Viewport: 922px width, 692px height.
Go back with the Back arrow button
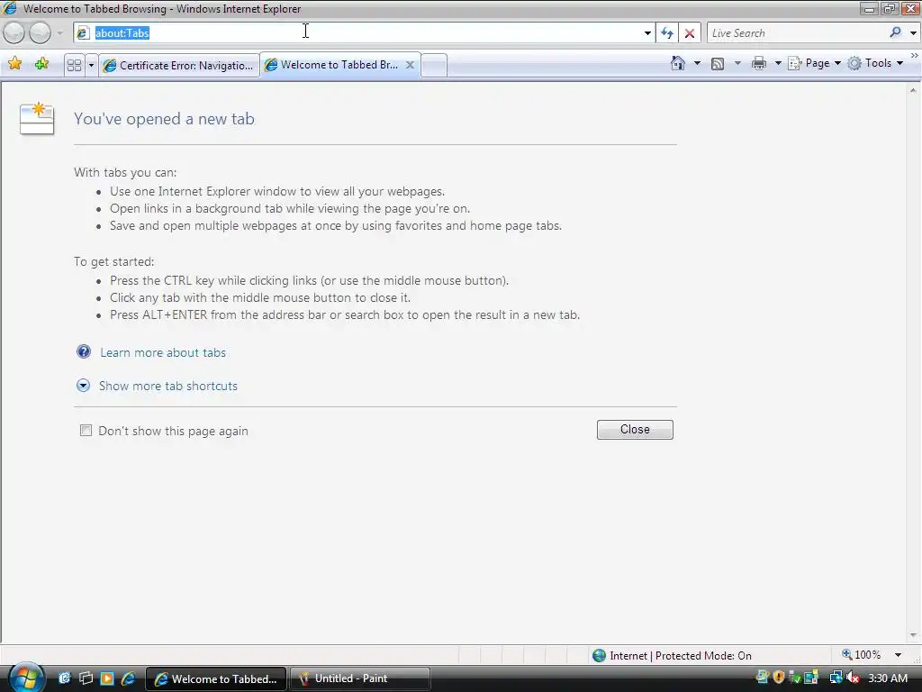point(14,33)
